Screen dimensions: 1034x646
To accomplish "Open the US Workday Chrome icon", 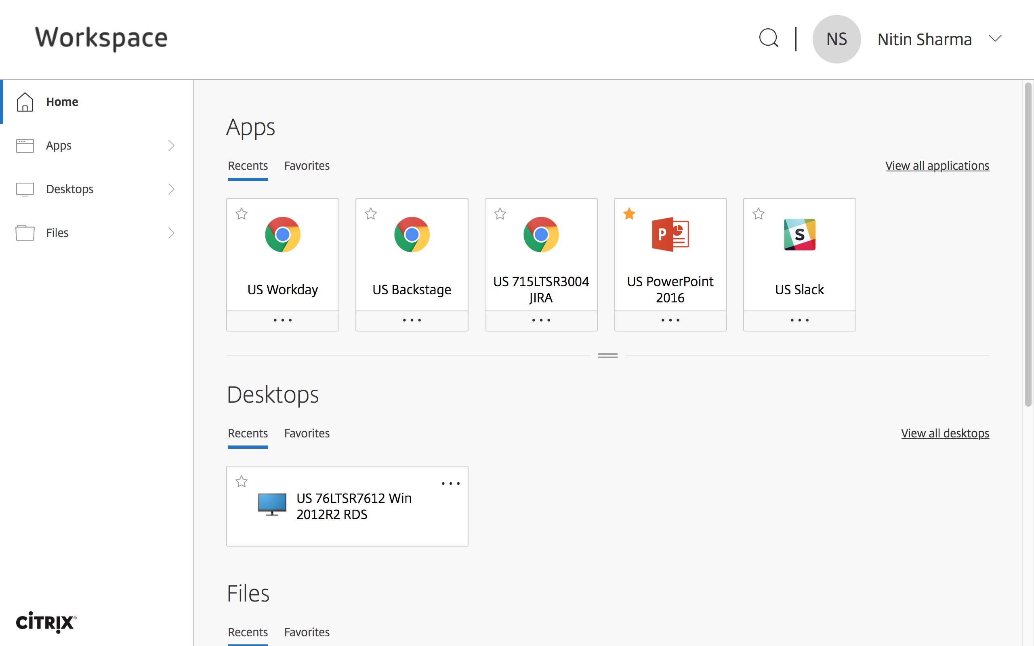I will 282,234.
